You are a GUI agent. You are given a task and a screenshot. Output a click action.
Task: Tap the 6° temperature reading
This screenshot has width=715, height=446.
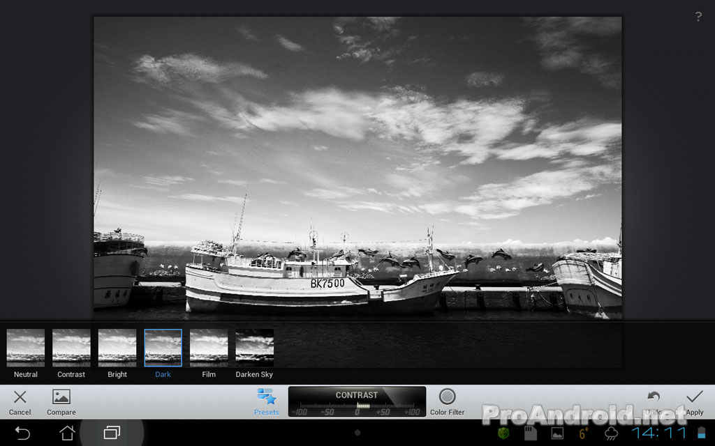pyautogui.click(x=584, y=433)
